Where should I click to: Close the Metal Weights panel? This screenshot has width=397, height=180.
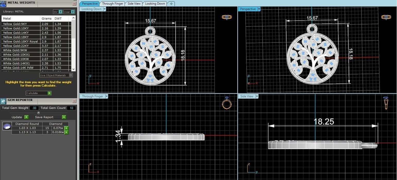tap(74, 4)
